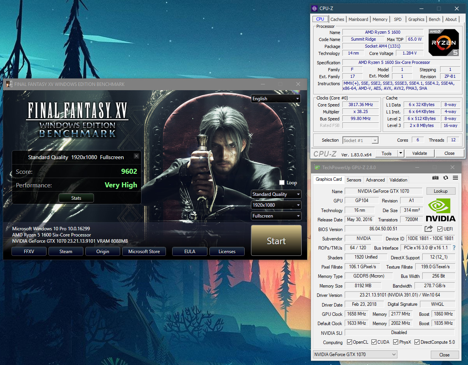Switch to the Sensors tab in GPU-Z
The width and height of the screenshot is (468, 365).
pyautogui.click(x=354, y=180)
